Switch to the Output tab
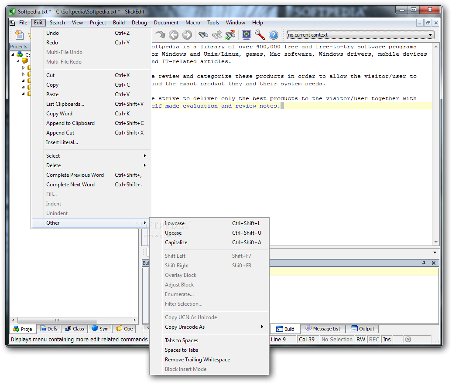Viewport: 452px width, 384px height. [x=363, y=329]
